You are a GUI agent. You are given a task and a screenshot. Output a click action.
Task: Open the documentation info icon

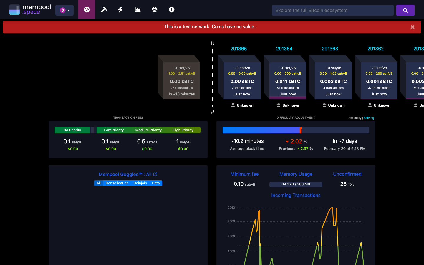tap(171, 9)
